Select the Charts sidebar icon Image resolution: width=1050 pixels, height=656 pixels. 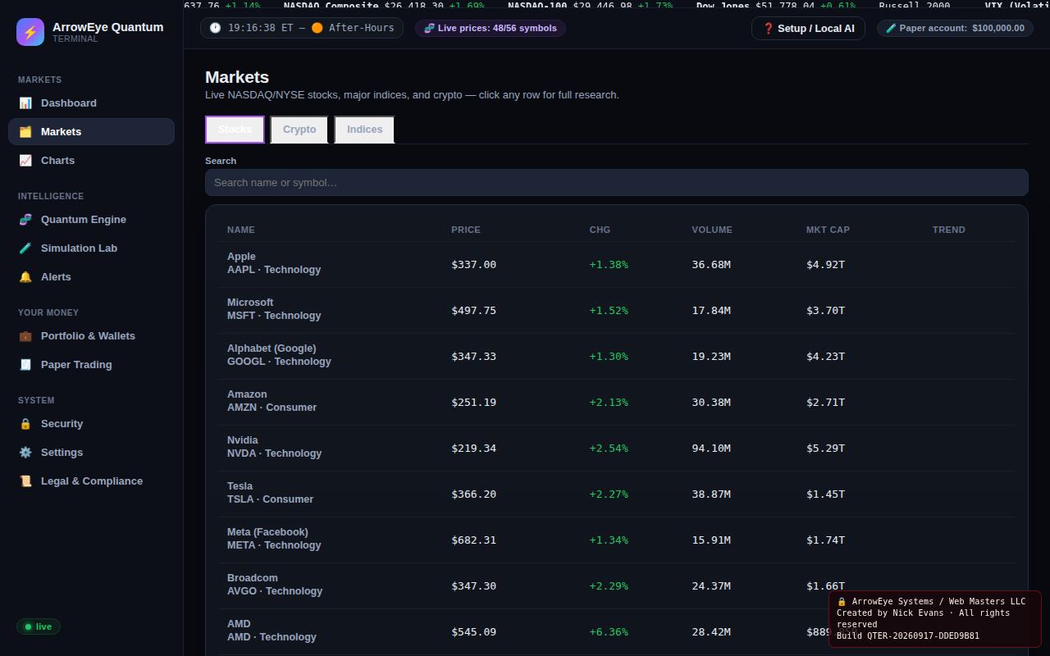point(25,161)
